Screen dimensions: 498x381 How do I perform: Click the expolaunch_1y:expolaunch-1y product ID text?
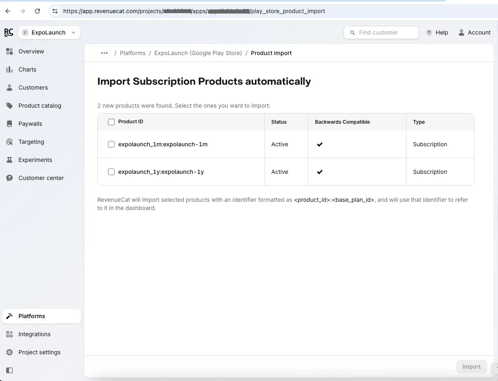[x=161, y=172]
